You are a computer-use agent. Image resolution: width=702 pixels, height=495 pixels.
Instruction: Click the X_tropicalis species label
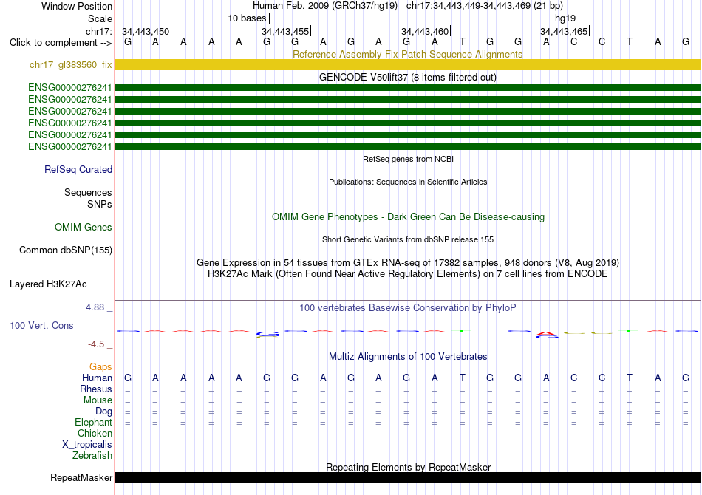[87, 445]
